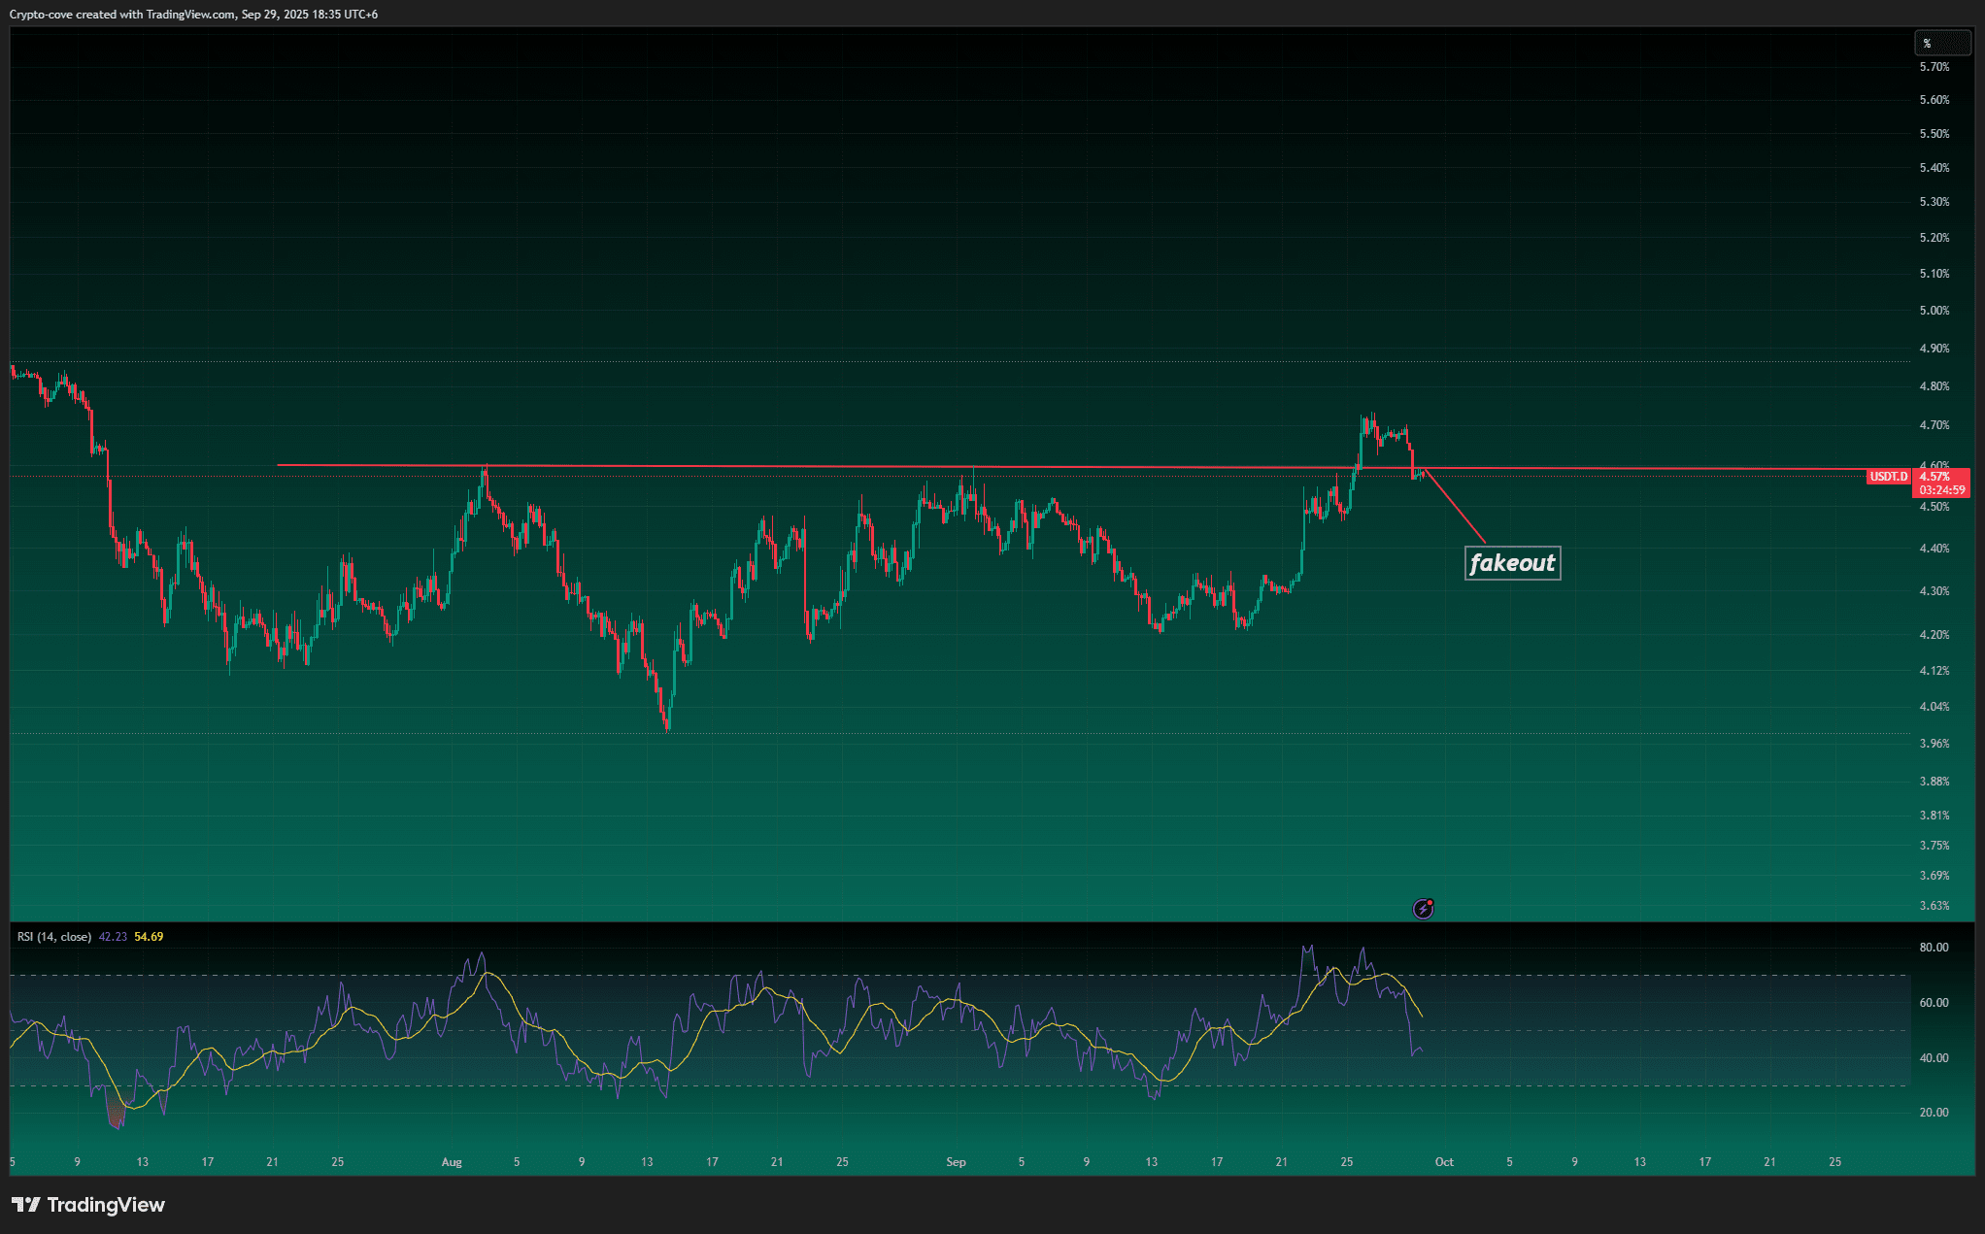Click the 20.00 RSI scale label

[1934, 1113]
